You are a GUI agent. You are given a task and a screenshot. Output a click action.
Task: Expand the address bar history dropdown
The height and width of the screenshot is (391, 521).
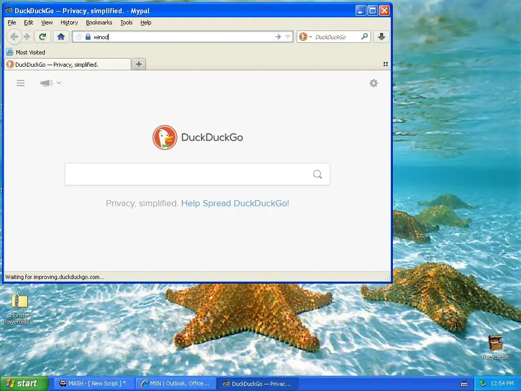288,37
